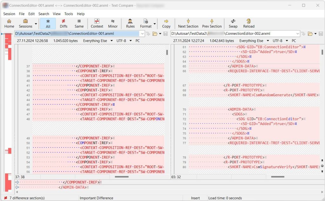Expand the Sessions dropdown arrow

(36, 24)
